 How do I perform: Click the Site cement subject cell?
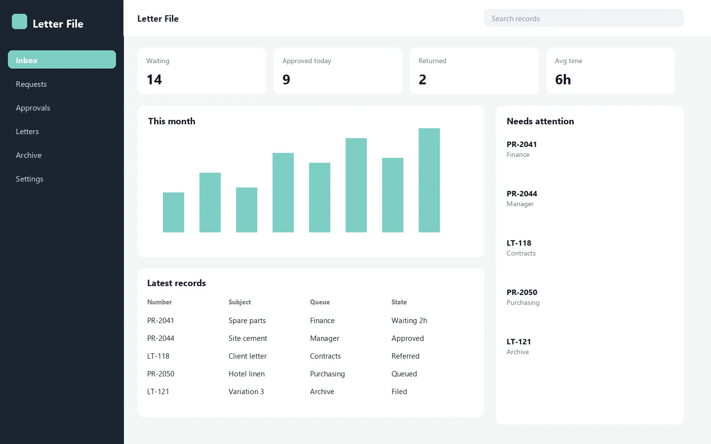coord(248,338)
